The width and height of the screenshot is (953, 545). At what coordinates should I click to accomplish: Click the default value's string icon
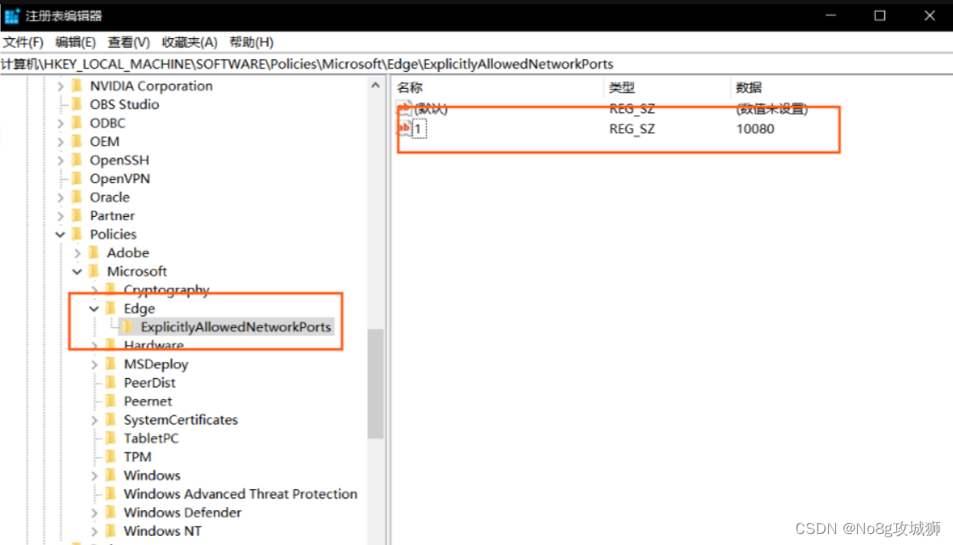point(405,108)
